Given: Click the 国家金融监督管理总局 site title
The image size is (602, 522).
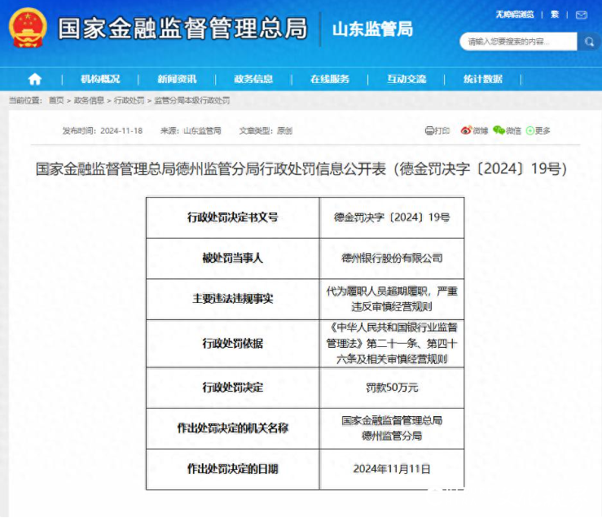Looking at the screenshot, I should point(182,29).
